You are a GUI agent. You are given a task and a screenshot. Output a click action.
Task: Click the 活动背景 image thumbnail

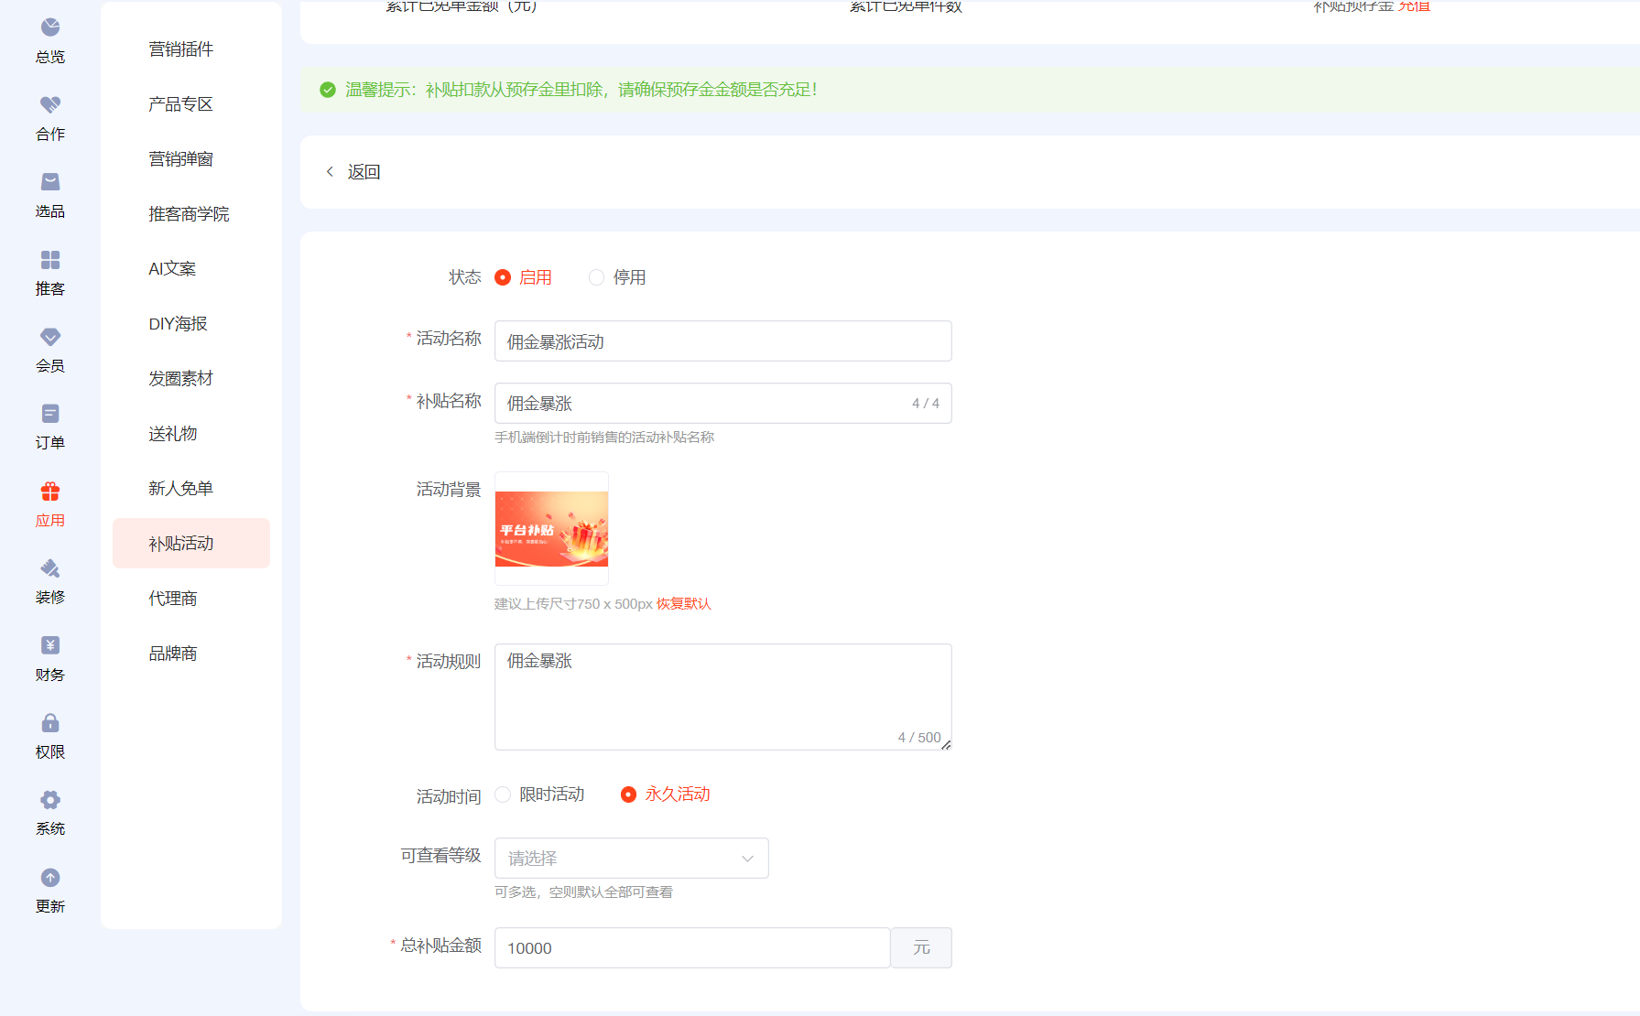coord(551,529)
